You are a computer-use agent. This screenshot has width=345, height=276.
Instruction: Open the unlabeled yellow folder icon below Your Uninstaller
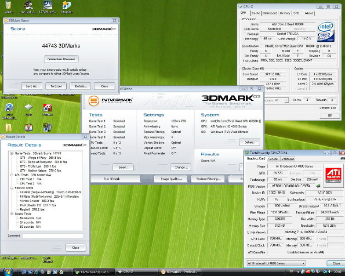point(8,127)
